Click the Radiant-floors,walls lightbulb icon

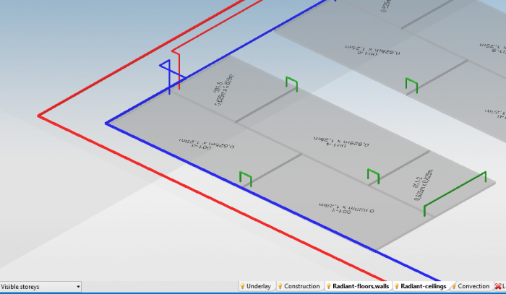[328, 287]
